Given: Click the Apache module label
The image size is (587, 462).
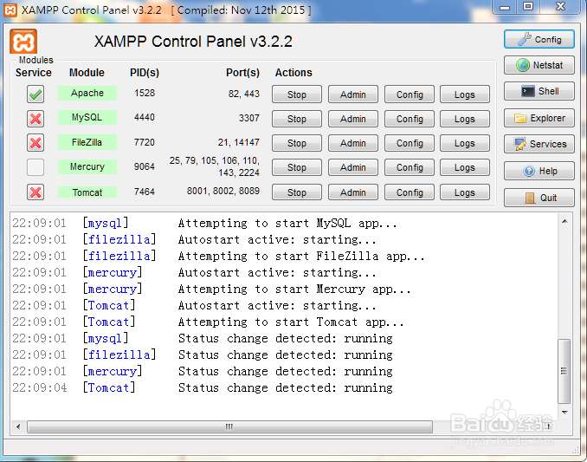Looking at the screenshot, I should 87,93.
